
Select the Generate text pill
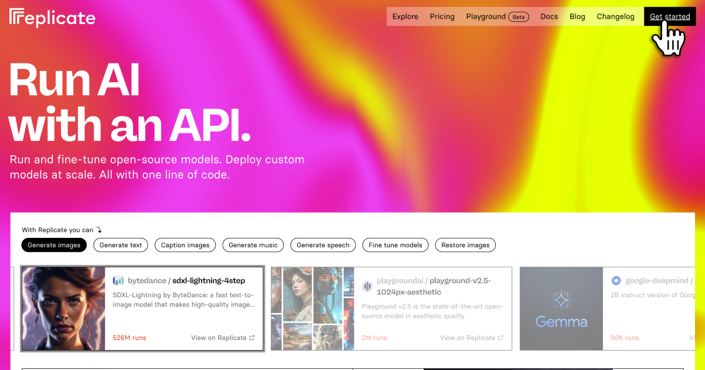click(121, 245)
